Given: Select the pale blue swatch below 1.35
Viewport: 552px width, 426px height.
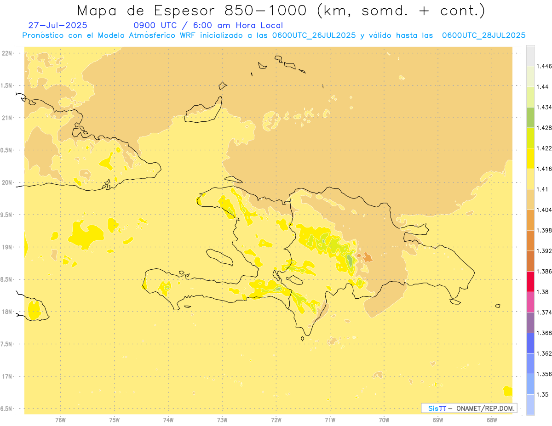Looking at the screenshot, I should tap(530, 404).
